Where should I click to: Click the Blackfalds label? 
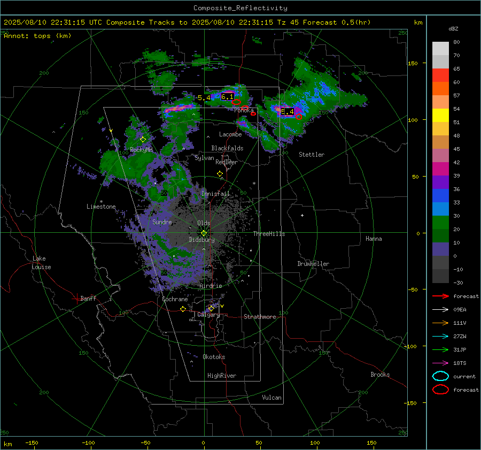point(227,148)
